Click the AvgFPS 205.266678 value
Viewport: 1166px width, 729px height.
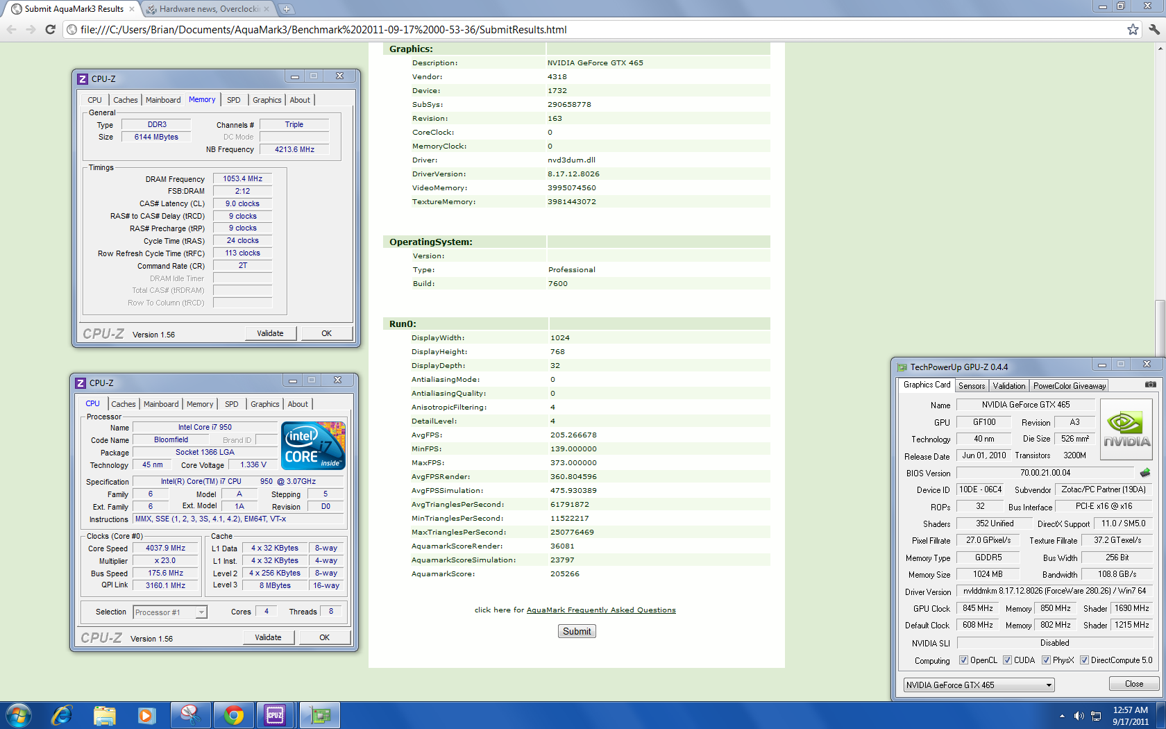[573, 435]
